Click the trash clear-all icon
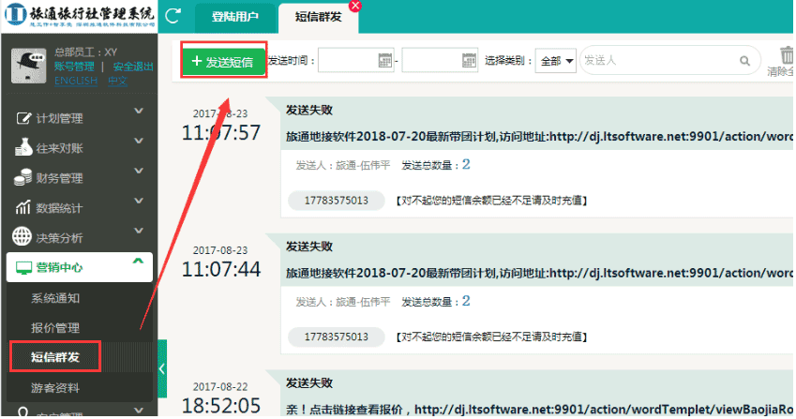This screenshot has height=419, width=796. 786,54
